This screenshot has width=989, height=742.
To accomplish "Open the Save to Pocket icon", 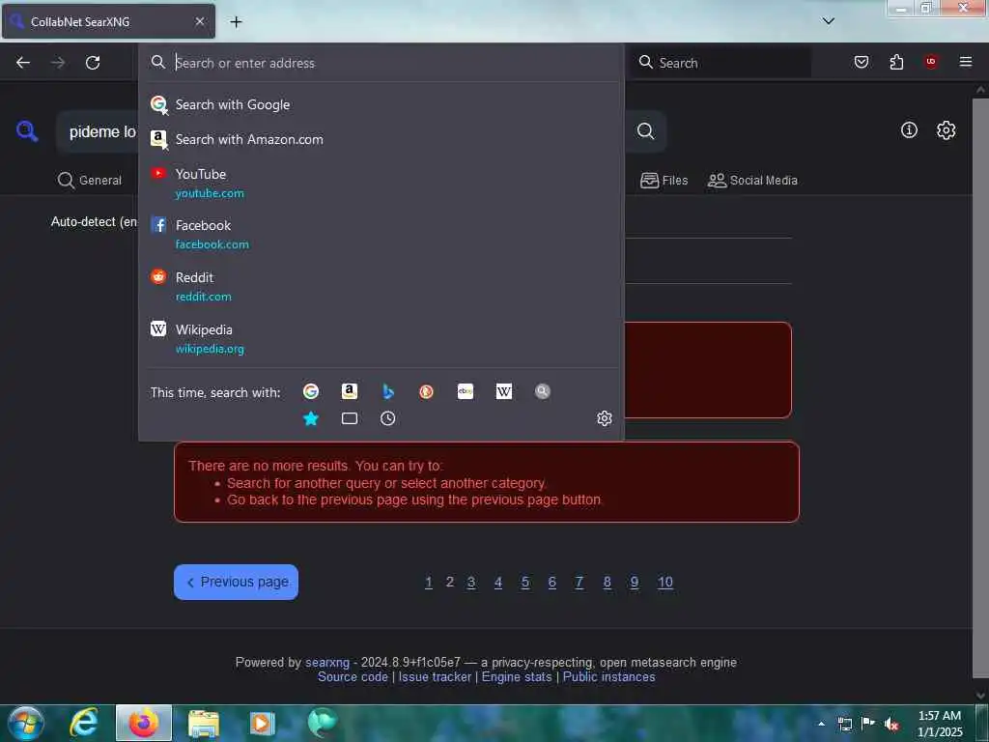I will (x=862, y=62).
